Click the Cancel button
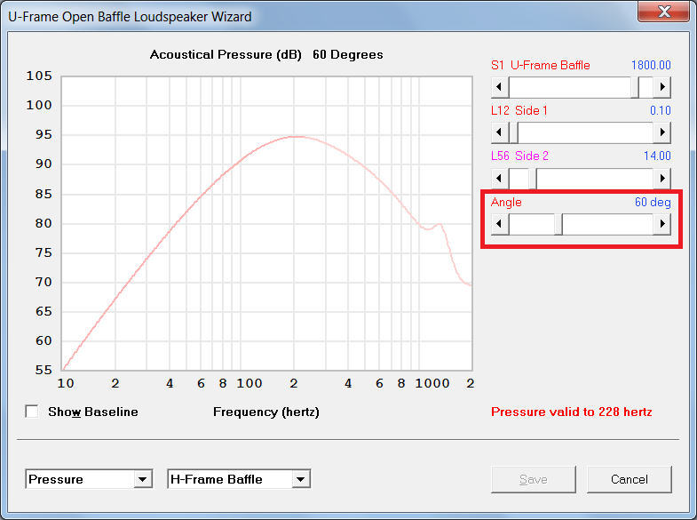Screen dimensions: 697x520 tap(629, 479)
